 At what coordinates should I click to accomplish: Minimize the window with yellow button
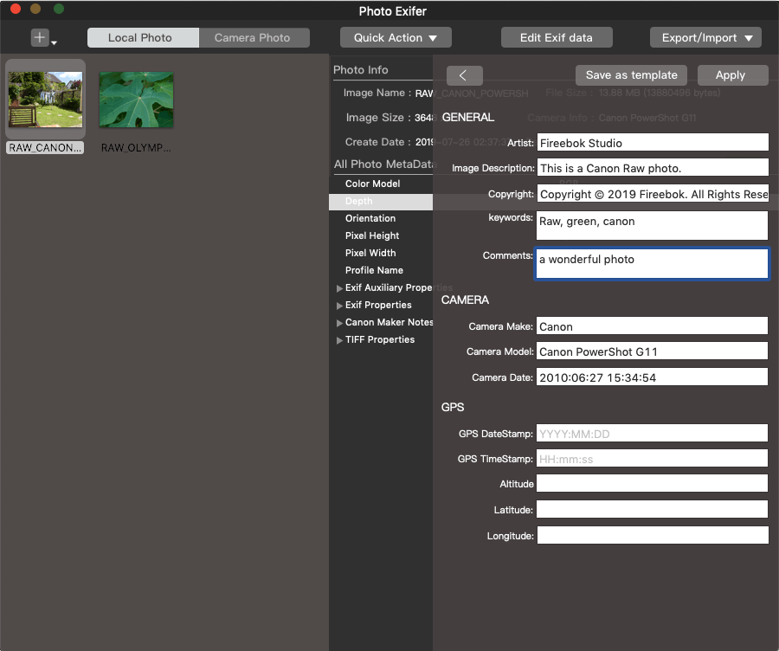(x=35, y=9)
